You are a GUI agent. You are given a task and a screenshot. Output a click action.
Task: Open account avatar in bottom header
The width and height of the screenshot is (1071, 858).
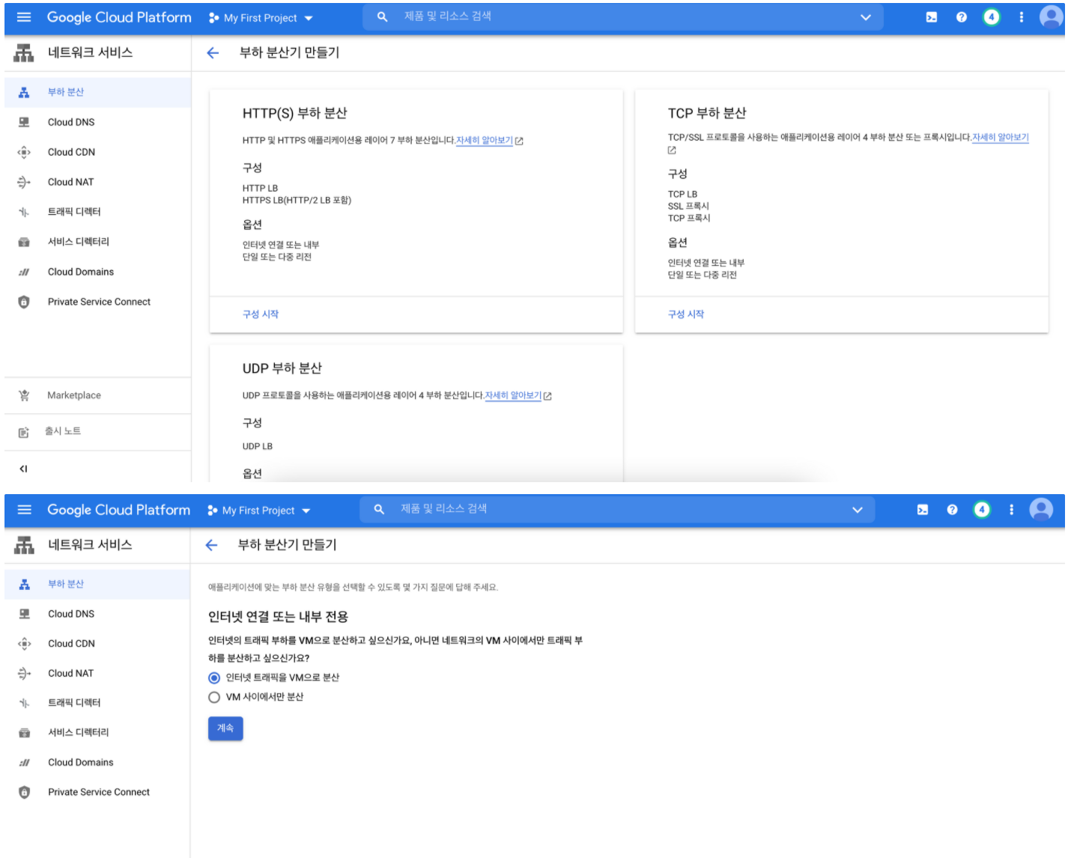[1041, 510]
